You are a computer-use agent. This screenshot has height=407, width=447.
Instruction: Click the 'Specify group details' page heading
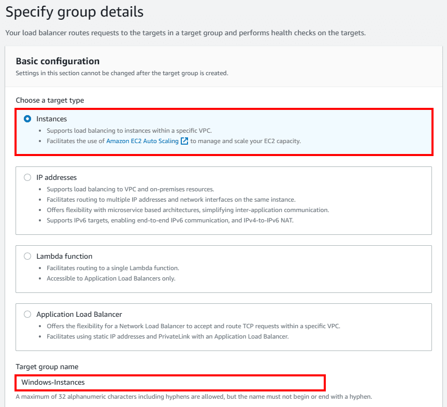[75, 11]
